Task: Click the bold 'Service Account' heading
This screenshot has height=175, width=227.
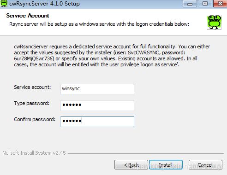Action: pyautogui.click(x=28, y=16)
